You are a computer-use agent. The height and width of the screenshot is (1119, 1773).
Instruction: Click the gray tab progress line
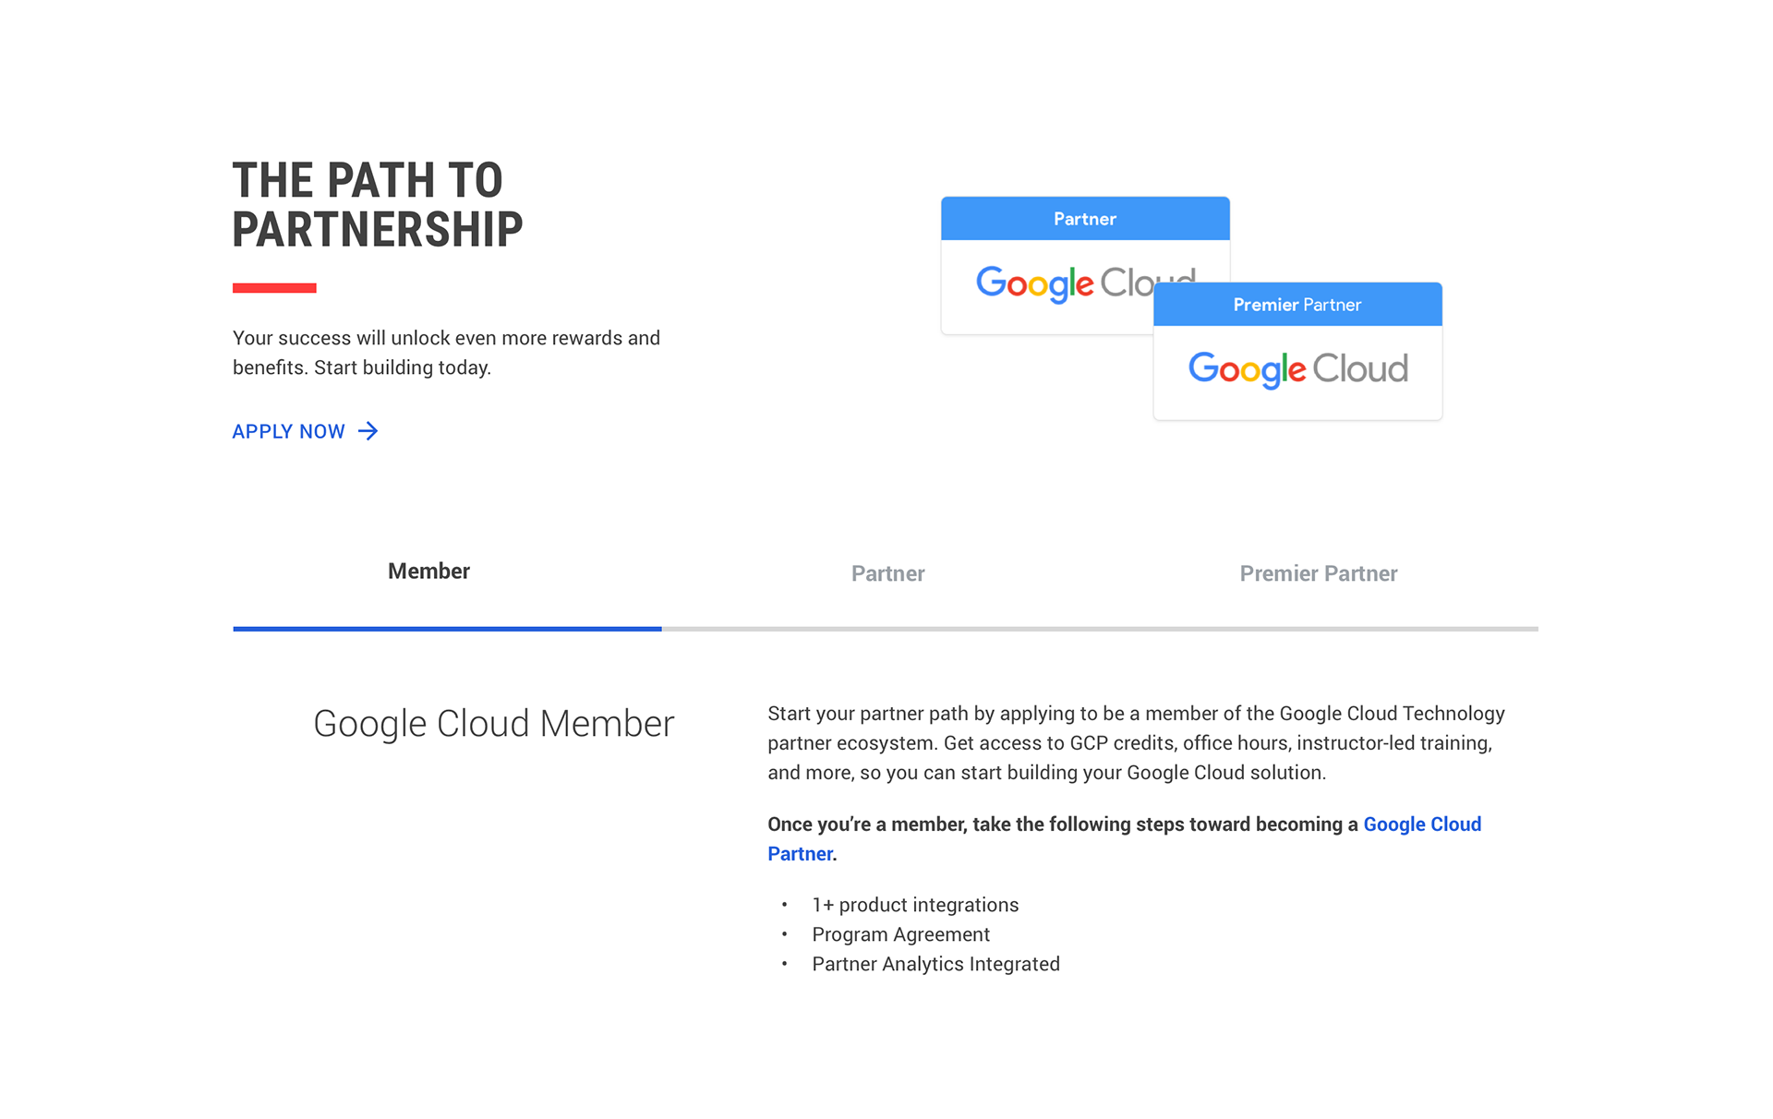(x=1100, y=629)
